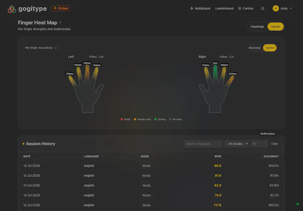Open the Carbon theme selector

246,9
